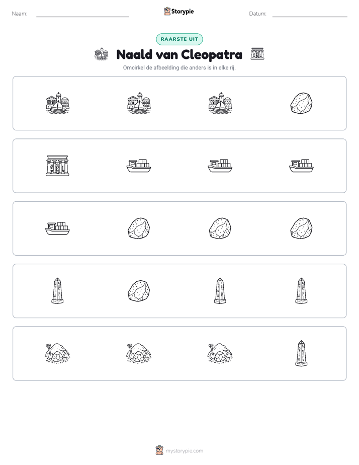This screenshot has height=465, width=359.
Task: Open the mystorypie.com link
Action: point(184,451)
